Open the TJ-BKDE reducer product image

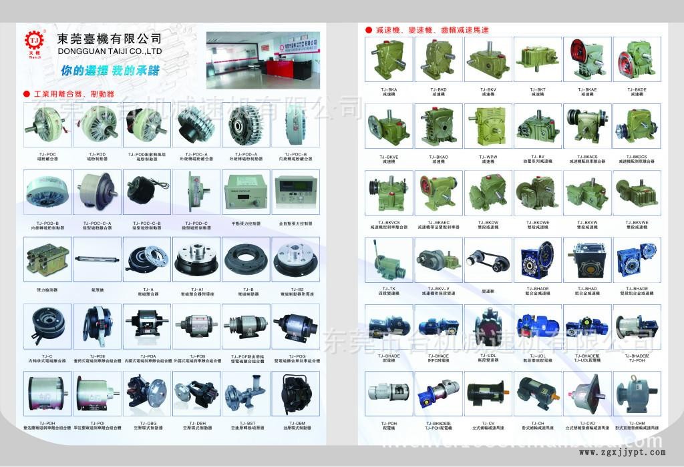(637, 59)
